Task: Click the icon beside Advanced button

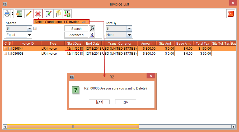Action: 92,35
